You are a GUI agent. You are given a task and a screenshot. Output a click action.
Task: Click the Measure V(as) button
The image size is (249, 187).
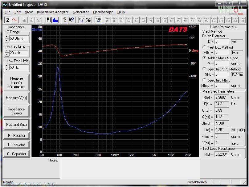(x=17, y=98)
